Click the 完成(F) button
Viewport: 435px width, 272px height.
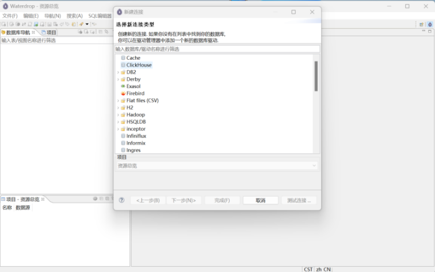pos(222,200)
